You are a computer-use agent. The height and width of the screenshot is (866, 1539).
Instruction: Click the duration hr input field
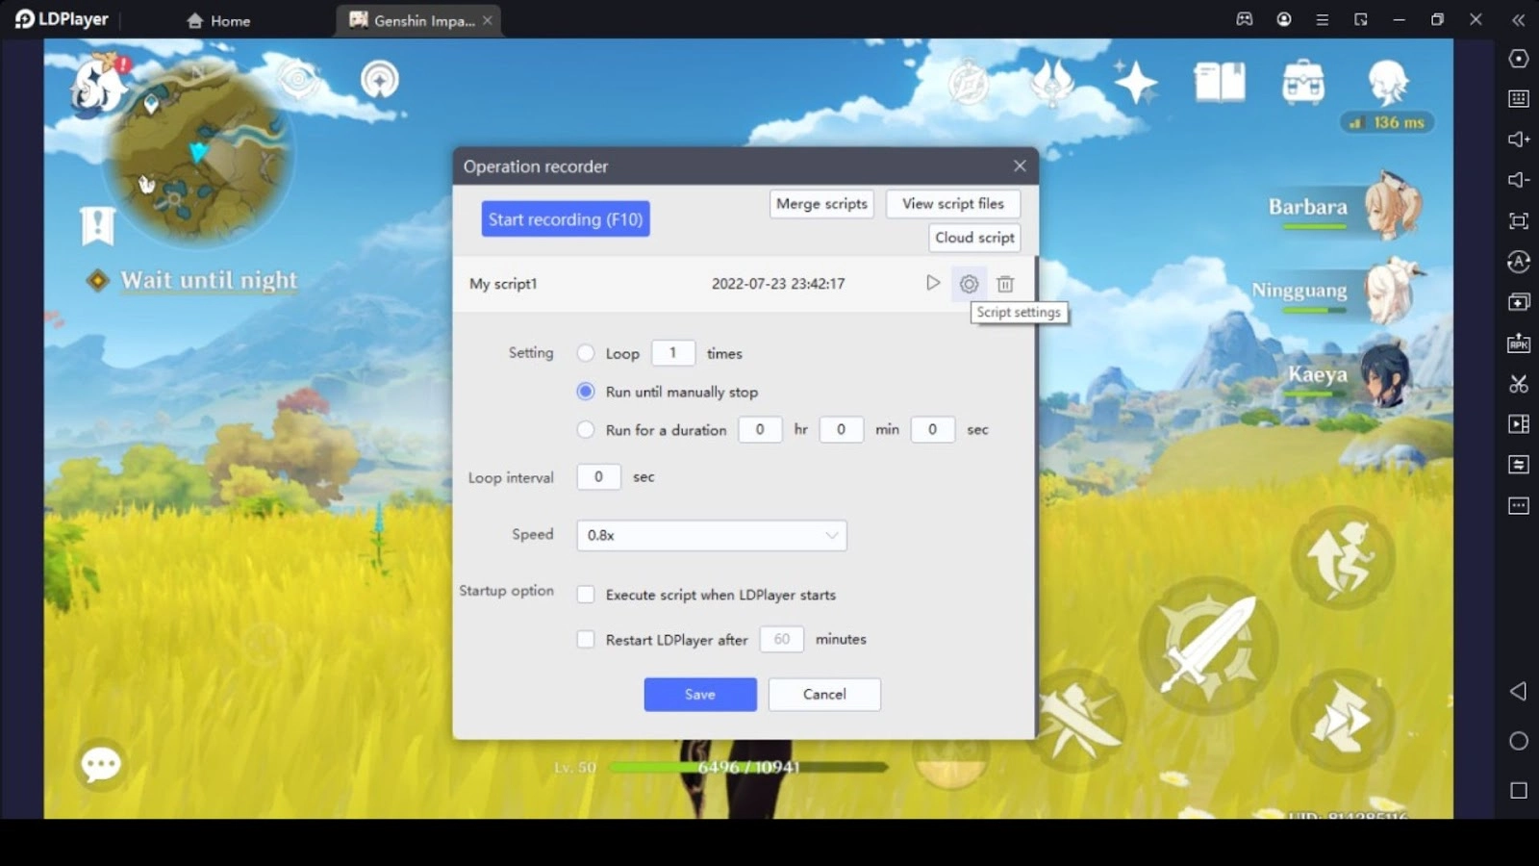pos(760,429)
